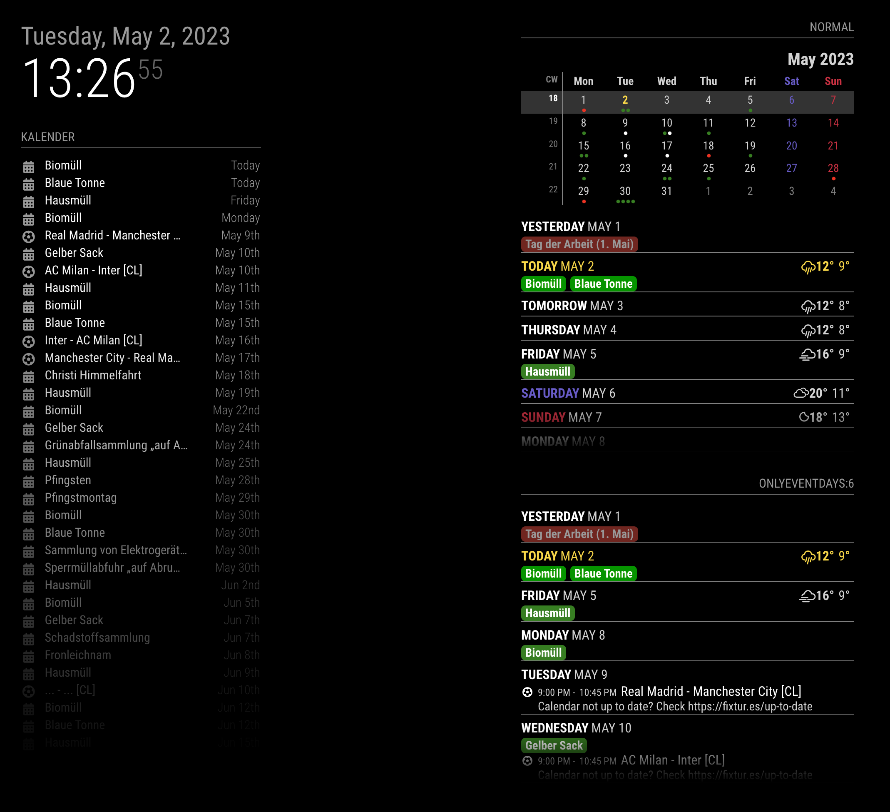Click rain cloud icon on TODAY MAY 2 row
The image size is (890, 812).
[x=808, y=267]
